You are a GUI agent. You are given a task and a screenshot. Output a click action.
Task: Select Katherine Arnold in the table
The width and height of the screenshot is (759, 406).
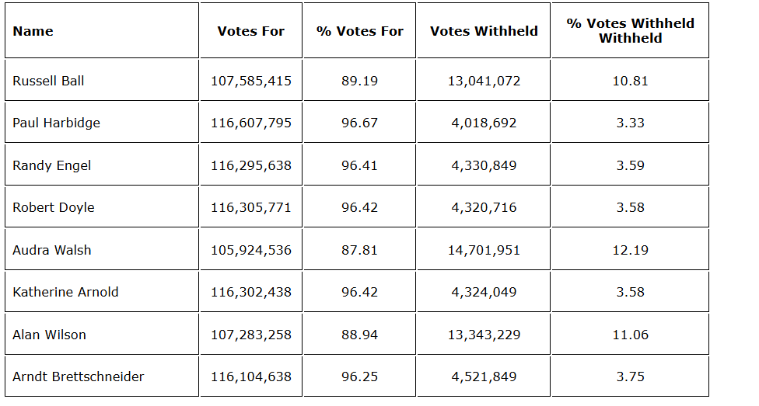click(65, 292)
